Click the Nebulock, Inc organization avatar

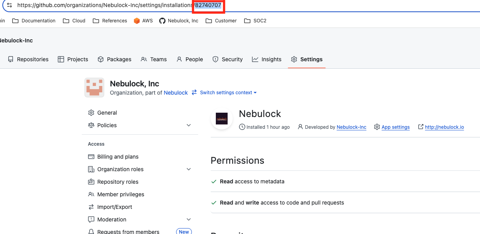point(94,88)
